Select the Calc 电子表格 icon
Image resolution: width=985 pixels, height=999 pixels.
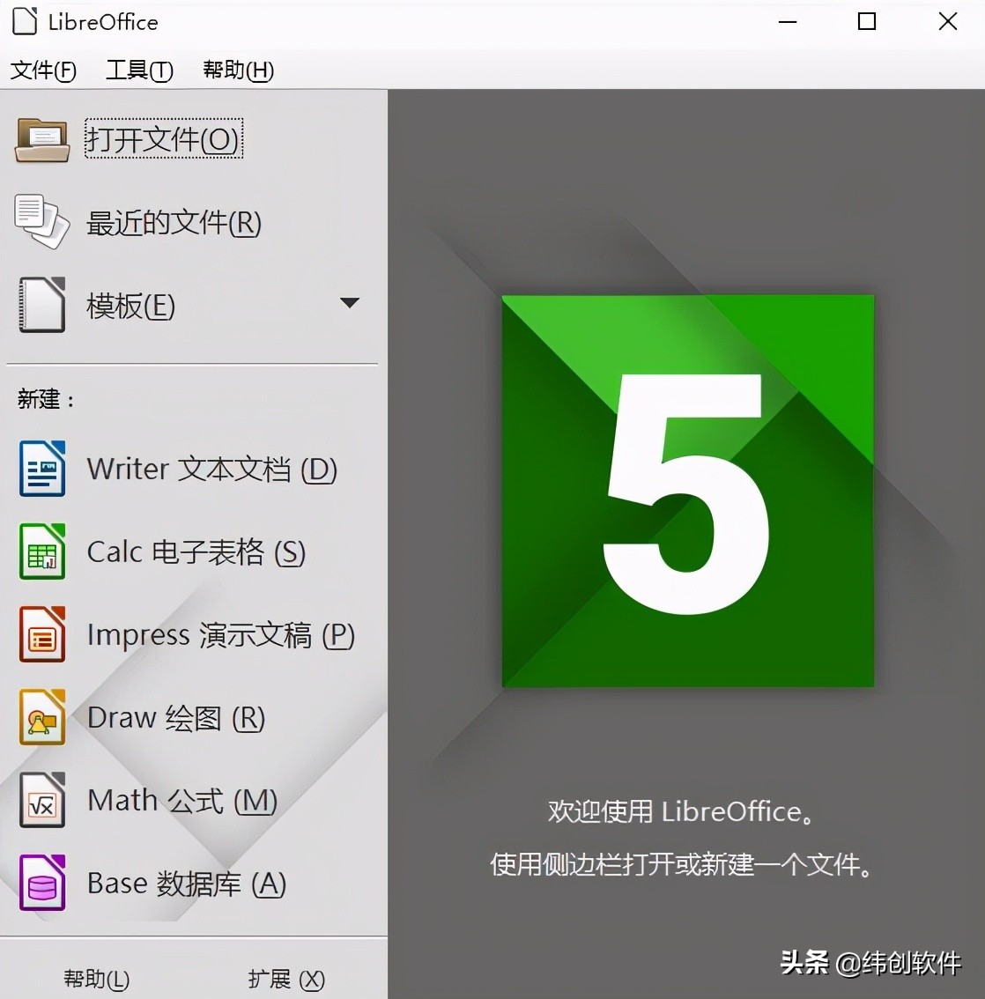41,551
